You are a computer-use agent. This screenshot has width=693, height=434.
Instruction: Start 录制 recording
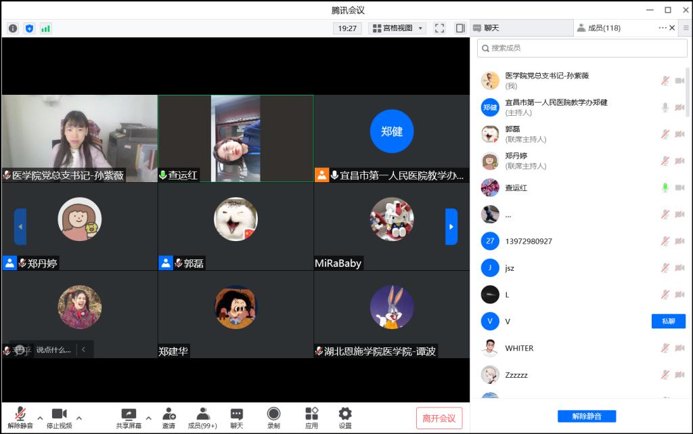[x=273, y=418]
